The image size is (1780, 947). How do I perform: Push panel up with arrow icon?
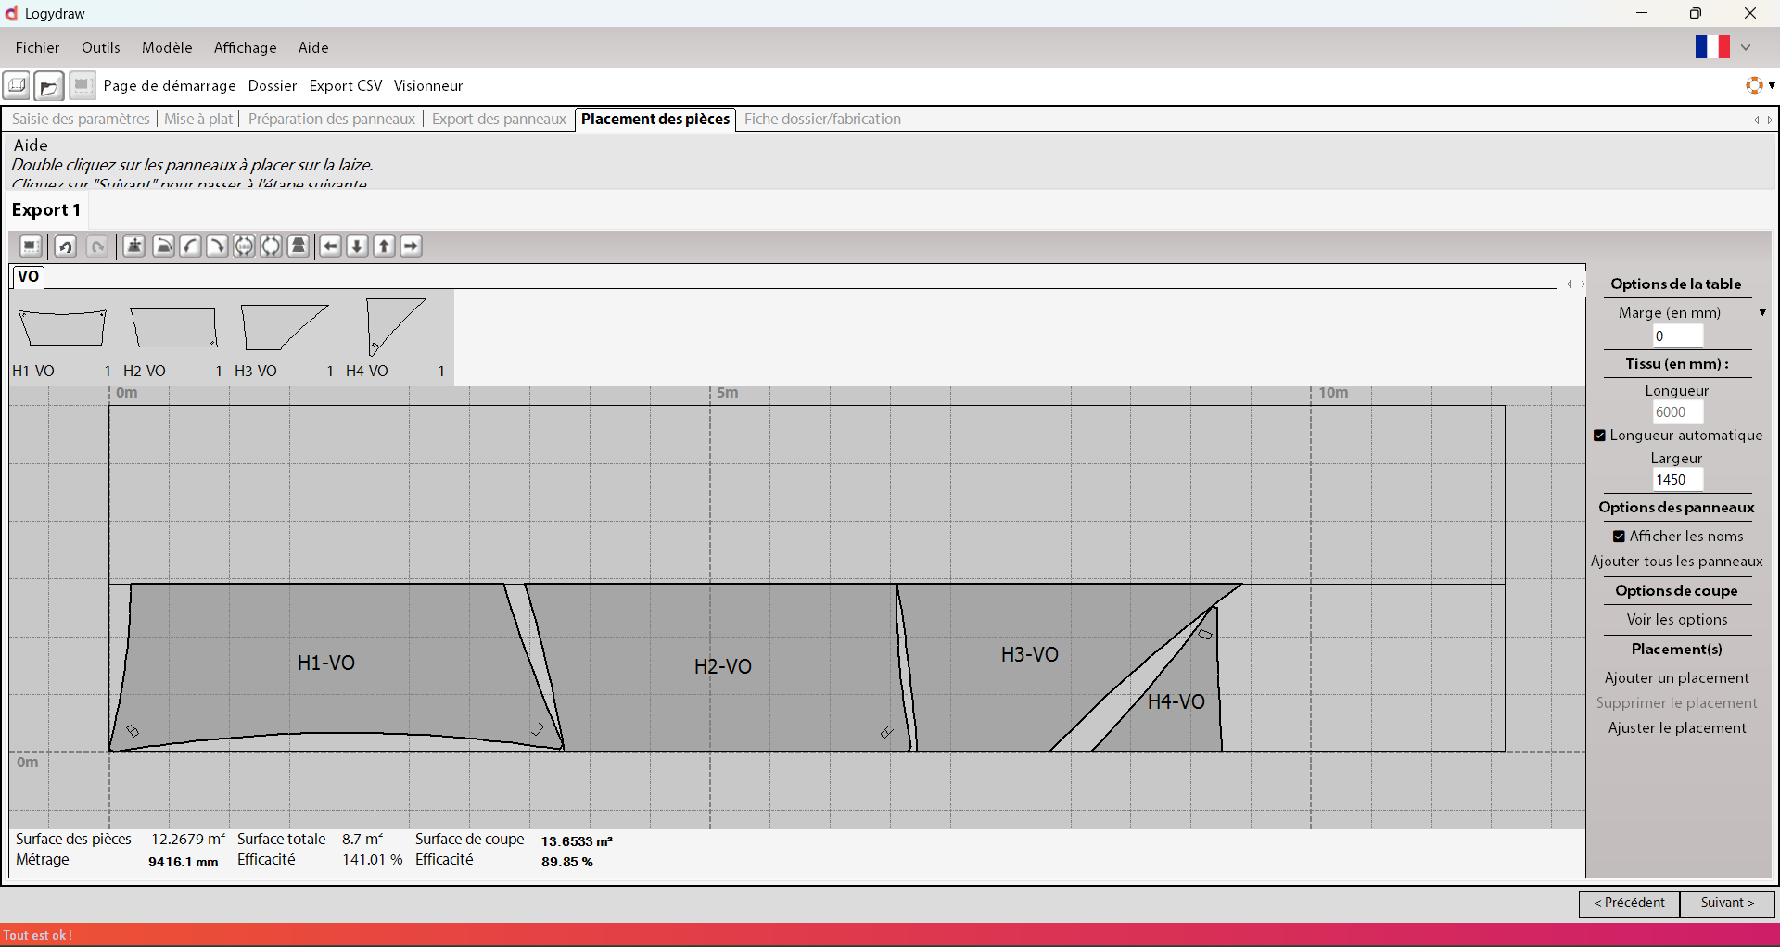pos(384,246)
